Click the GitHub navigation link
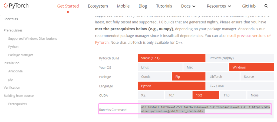The width and height of the screenshot is (277, 122). point(249,6)
